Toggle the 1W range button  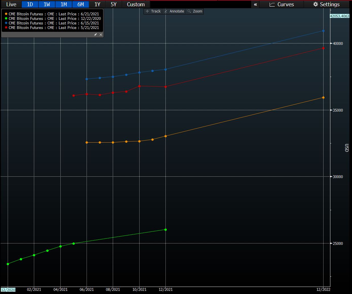coord(47,5)
